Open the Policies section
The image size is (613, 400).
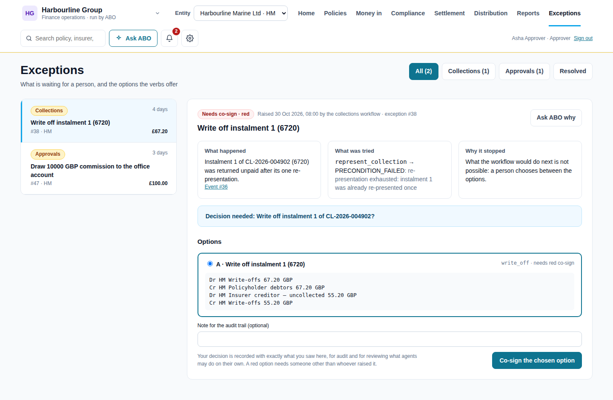click(335, 13)
